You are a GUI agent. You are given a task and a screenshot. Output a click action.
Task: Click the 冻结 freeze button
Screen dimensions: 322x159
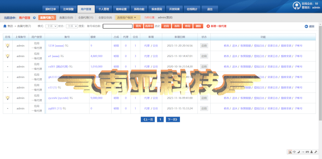(x=177, y=26)
